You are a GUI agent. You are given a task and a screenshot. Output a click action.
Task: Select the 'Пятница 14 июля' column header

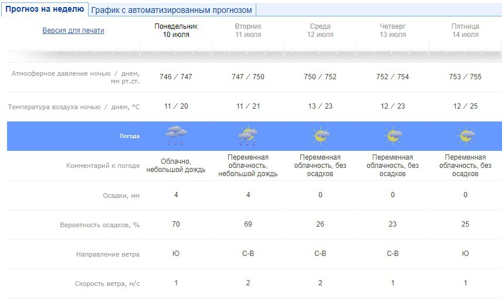pyautogui.click(x=465, y=31)
